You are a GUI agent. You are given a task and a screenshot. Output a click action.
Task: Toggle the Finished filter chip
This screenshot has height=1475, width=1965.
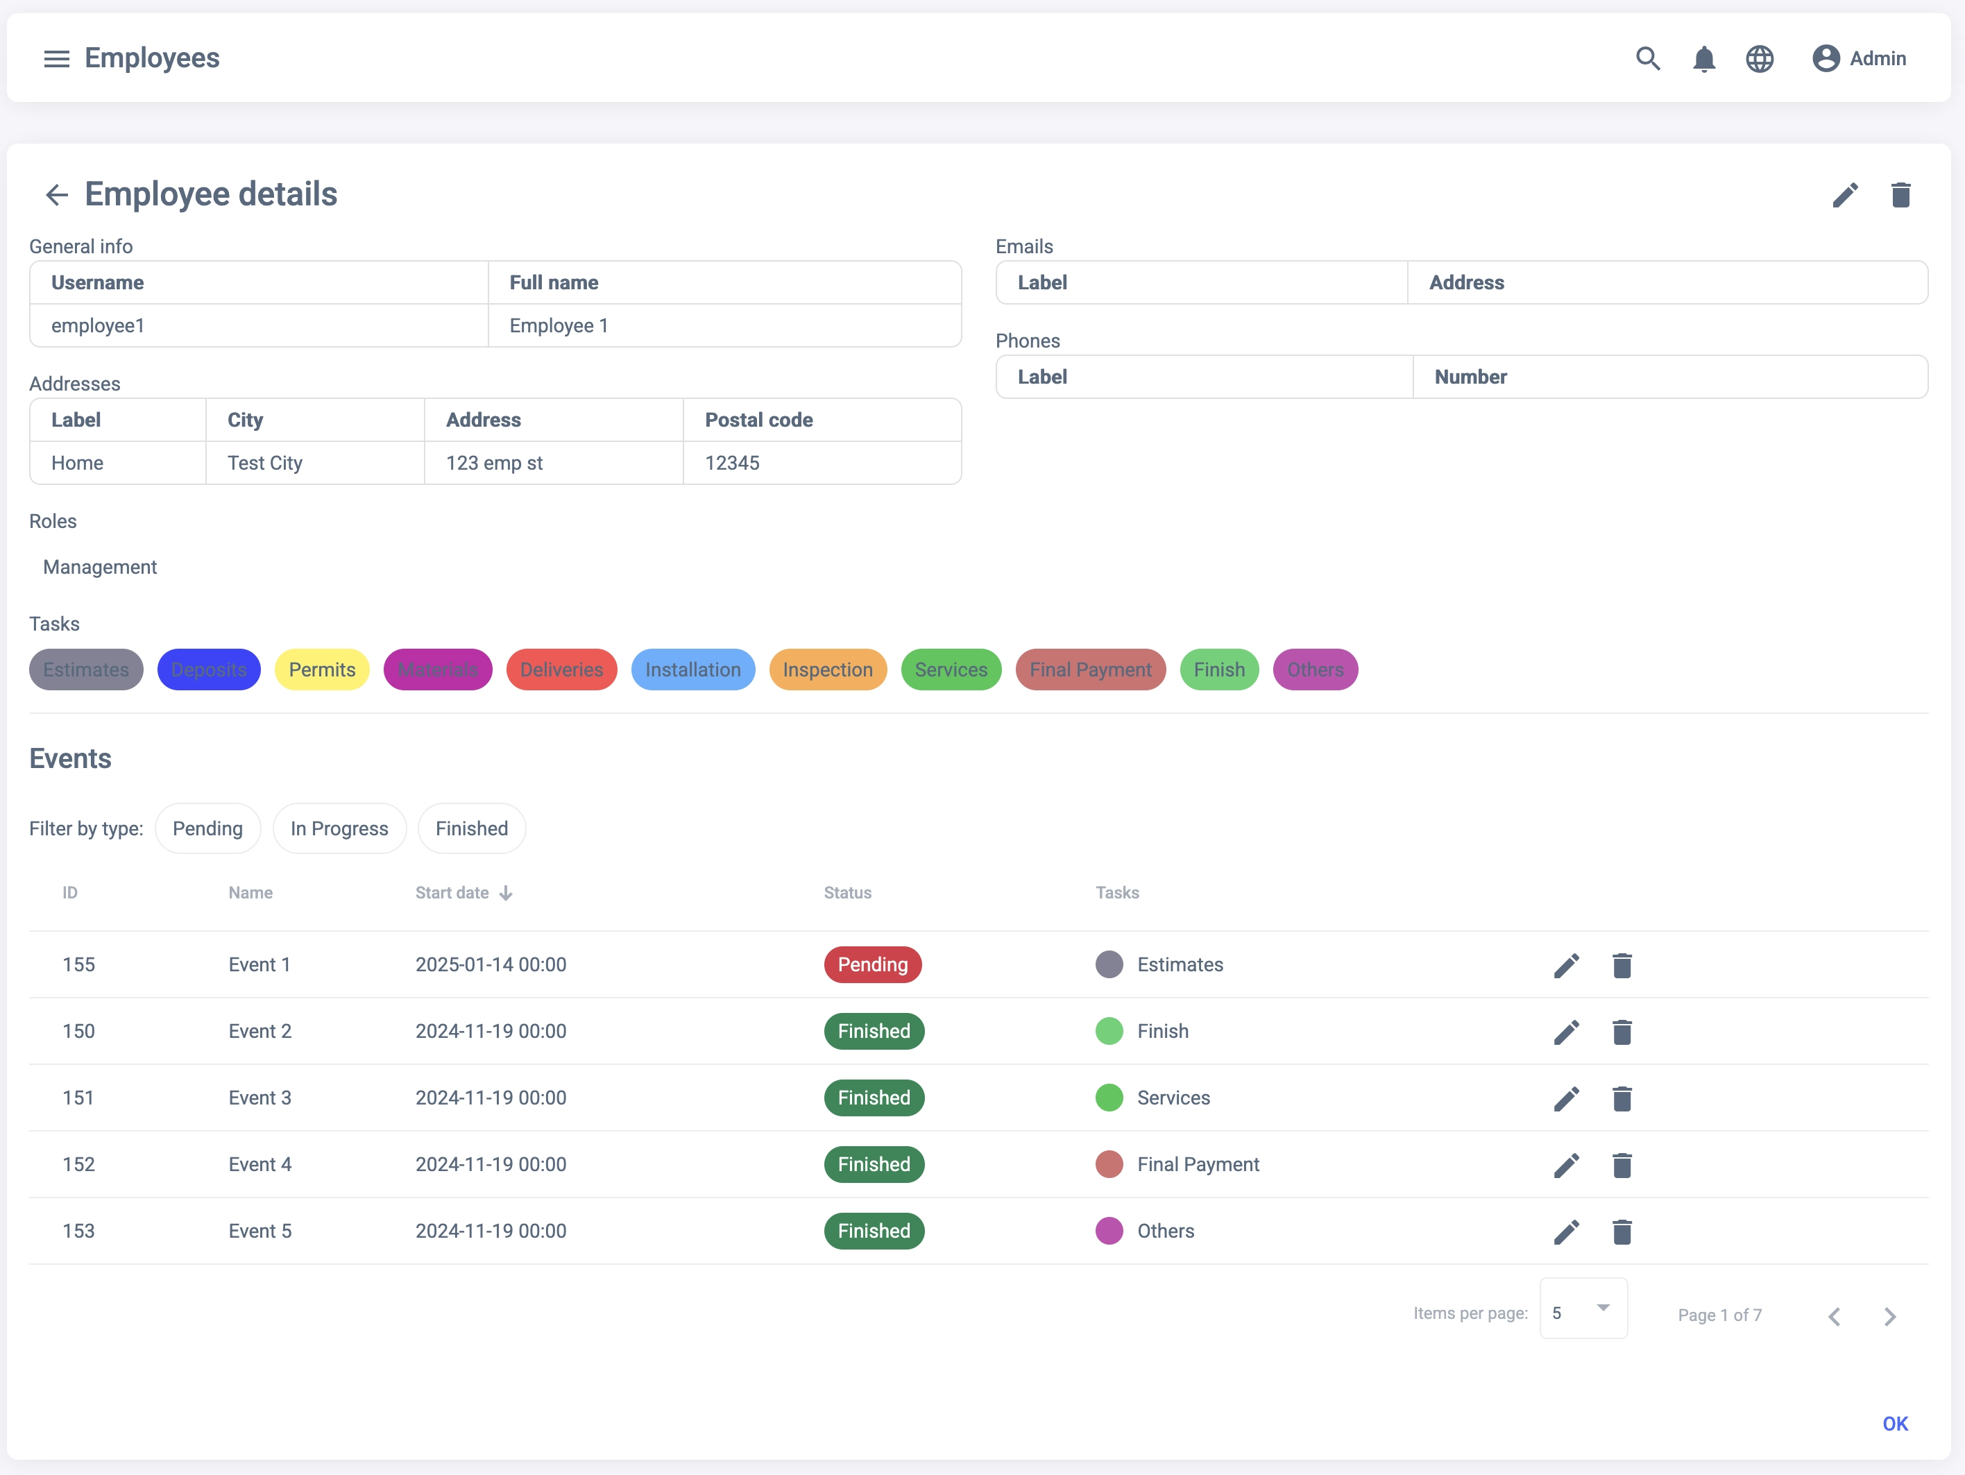[472, 828]
